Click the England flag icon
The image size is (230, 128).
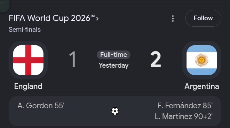28,60
